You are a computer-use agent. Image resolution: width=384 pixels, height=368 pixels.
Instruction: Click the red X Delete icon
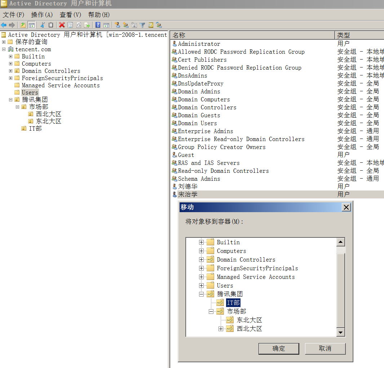(62, 25)
